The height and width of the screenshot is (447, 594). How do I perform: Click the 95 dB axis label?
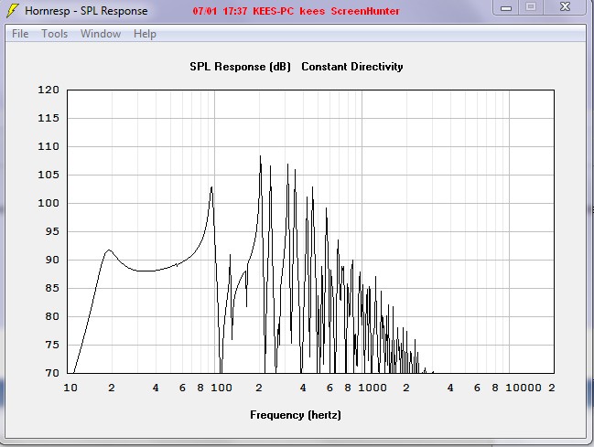52,231
